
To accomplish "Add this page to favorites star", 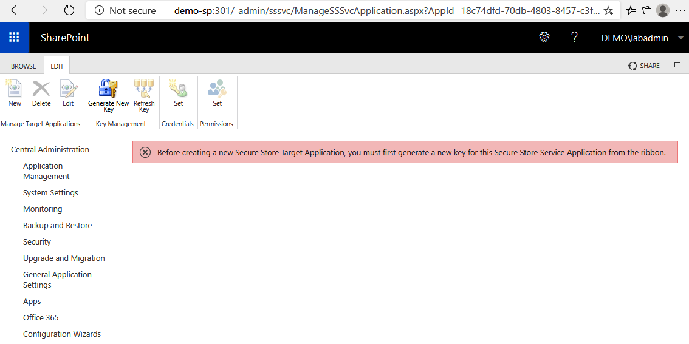I will [608, 10].
